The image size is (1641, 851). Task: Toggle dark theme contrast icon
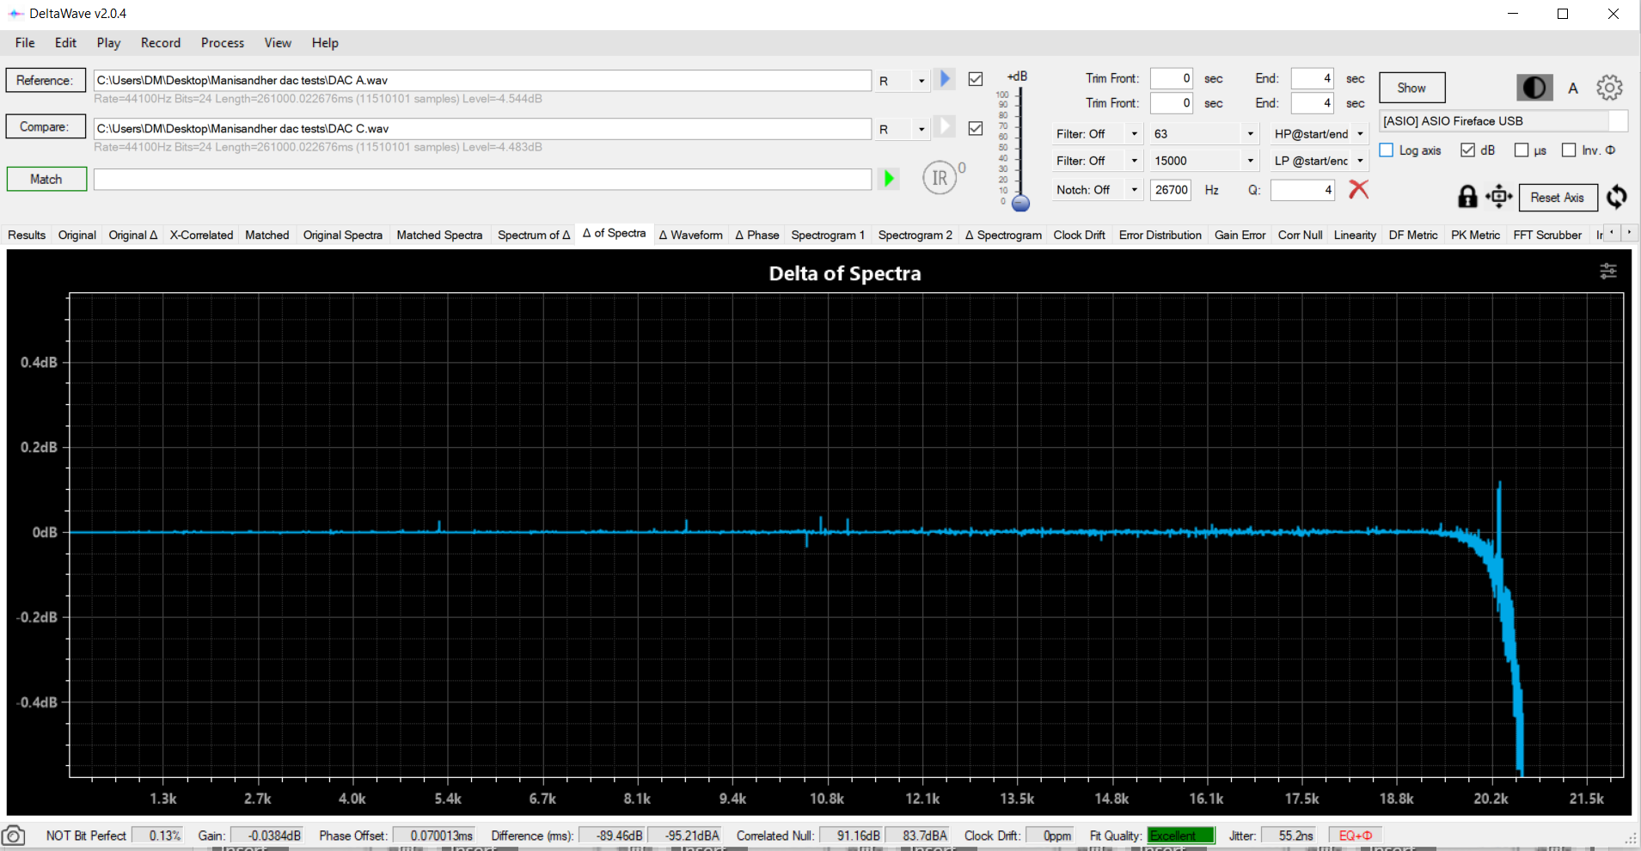click(1534, 88)
